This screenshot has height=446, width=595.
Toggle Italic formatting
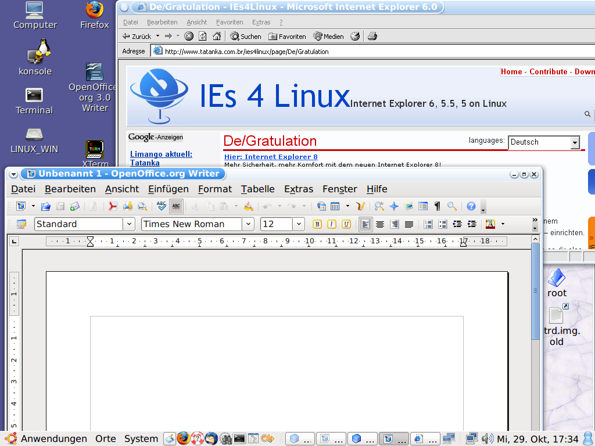pos(331,224)
